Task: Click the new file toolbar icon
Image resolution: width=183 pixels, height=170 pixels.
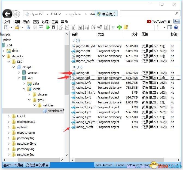Action: pos(6,27)
